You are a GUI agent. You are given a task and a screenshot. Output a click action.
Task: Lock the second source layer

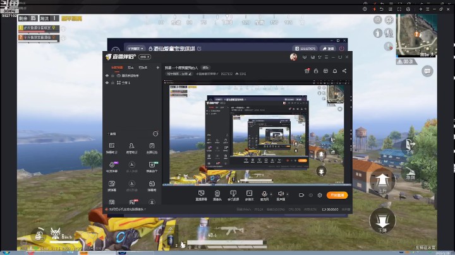tap(112, 83)
